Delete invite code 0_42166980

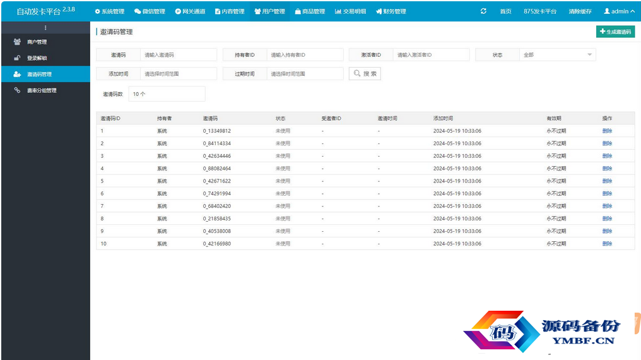pos(607,244)
